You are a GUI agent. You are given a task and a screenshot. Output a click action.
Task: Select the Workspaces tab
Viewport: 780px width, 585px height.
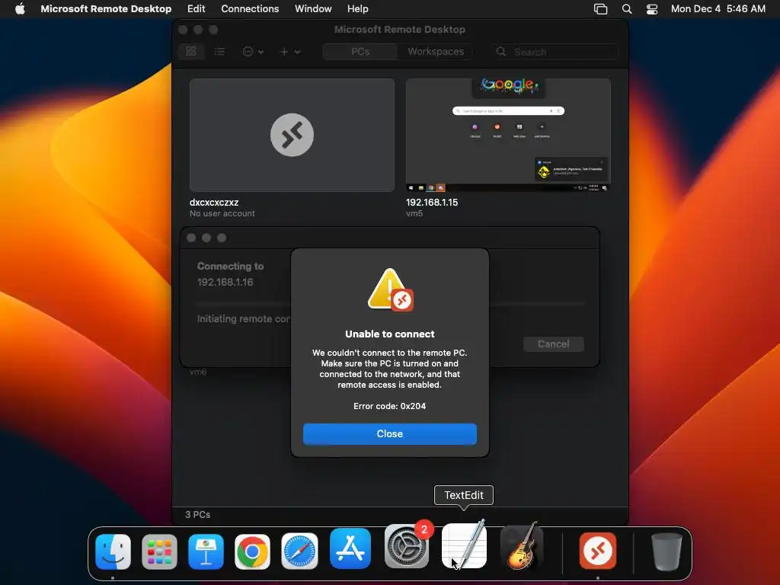tap(436, 51)
